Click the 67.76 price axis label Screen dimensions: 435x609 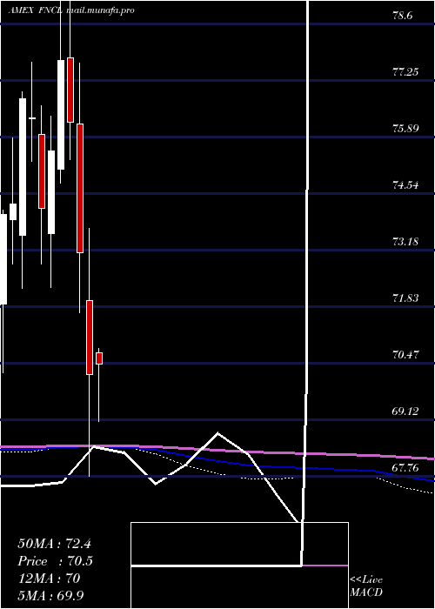click(x=406, y=468)
